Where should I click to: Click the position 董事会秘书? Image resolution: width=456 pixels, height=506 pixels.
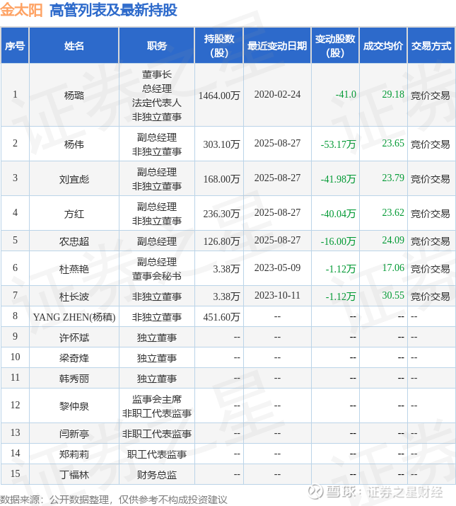(157, 276)
